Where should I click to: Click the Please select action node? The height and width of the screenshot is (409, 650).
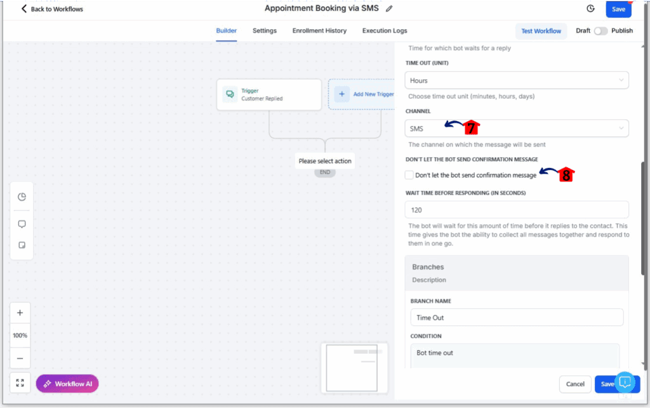coord(324,161)
